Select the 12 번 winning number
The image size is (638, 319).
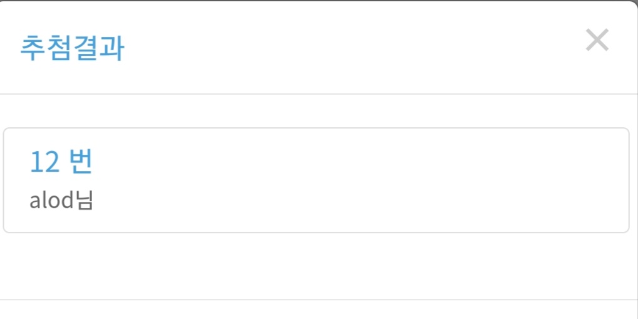coord(61,162)
